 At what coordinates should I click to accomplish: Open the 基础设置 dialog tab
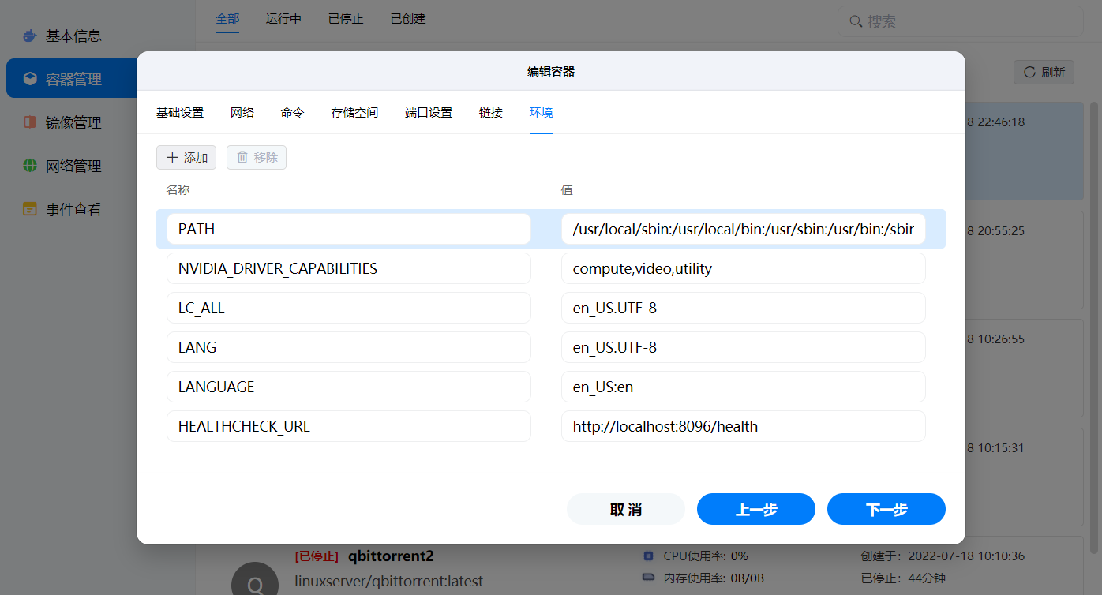[x=180, y=113]
